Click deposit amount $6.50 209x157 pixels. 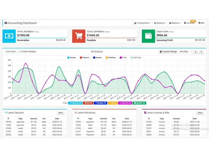pos(34,125)
